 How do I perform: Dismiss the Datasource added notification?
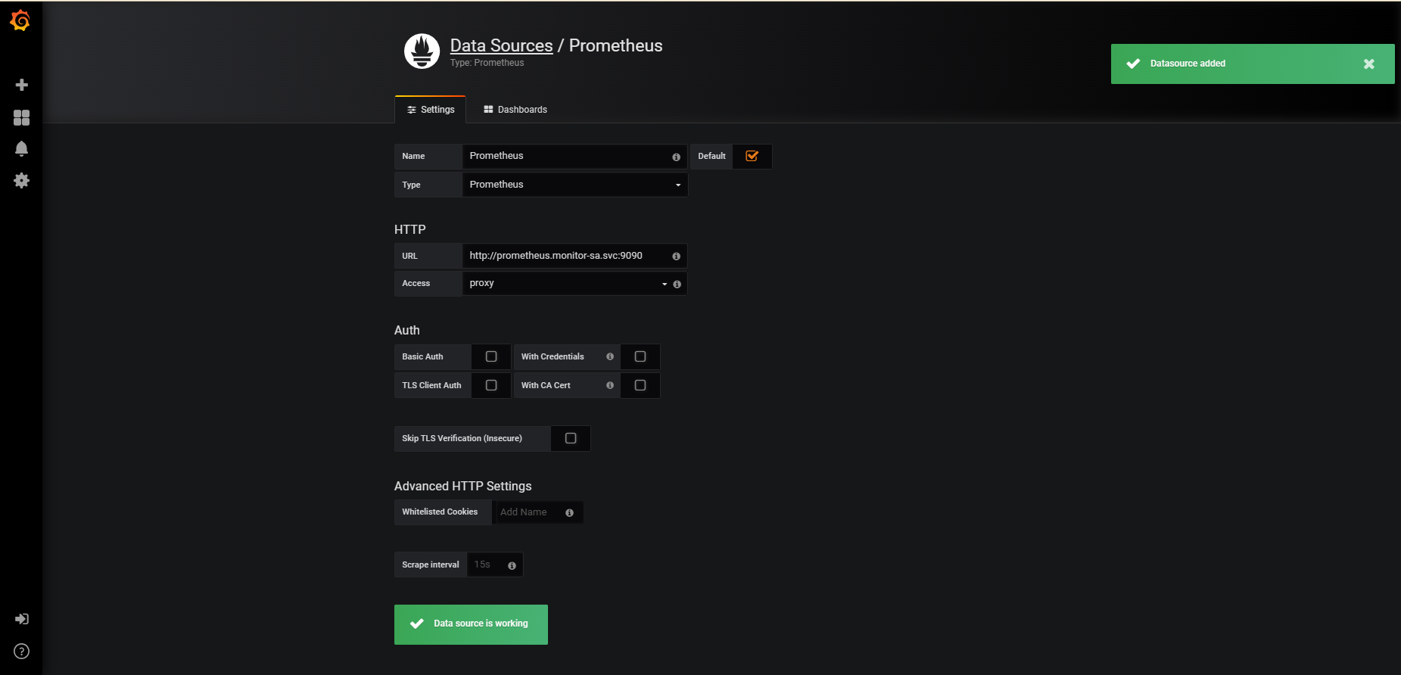[x=1368, y=64]
